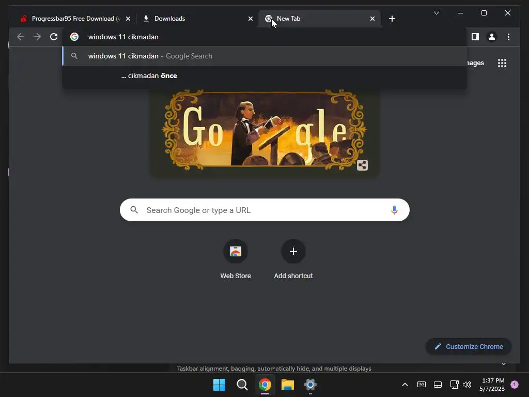Open Windows taskbar Search
This screenshot has height=397, width=529.
click(x=242, y=385)
